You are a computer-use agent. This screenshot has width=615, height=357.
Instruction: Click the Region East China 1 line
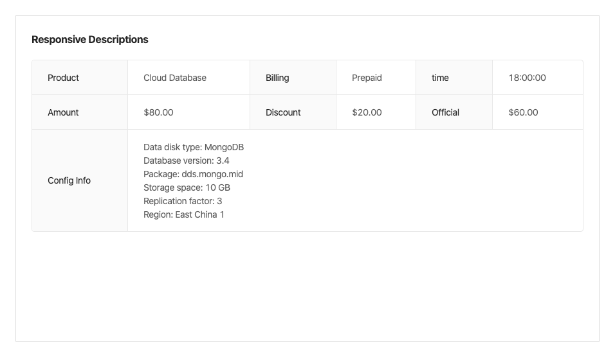pos(184,214)
